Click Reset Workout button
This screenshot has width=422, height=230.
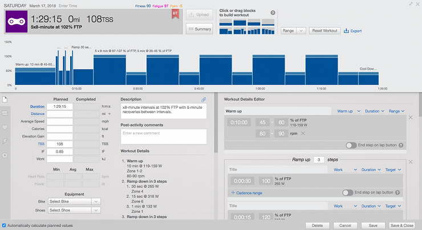click(324, 31)
